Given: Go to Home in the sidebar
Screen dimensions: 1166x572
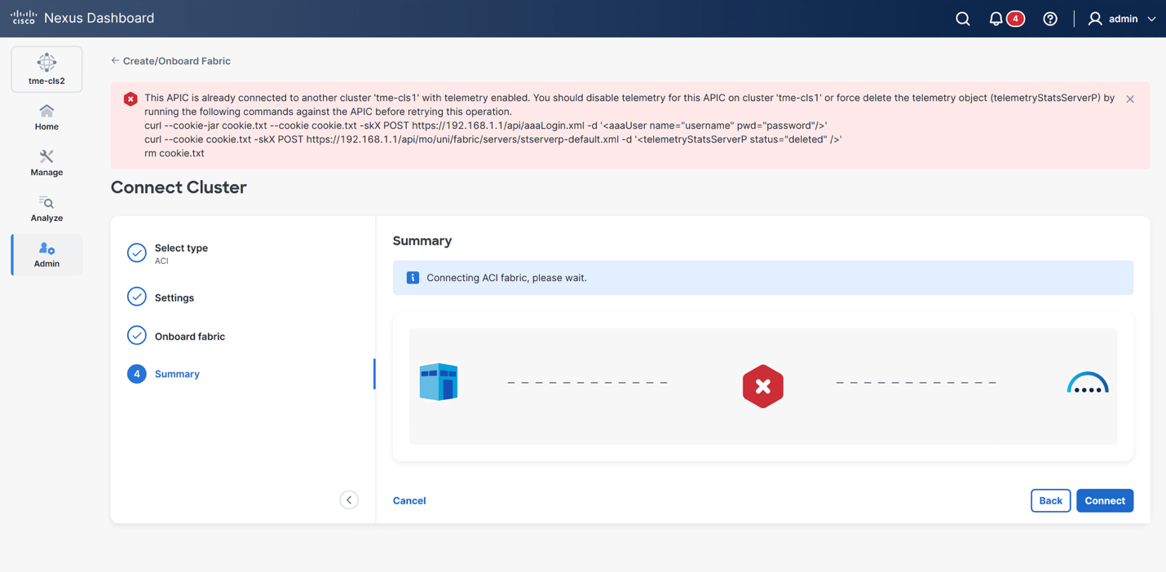Looking at the screenshot, I should pyautogui.click(x=46, y=117).
